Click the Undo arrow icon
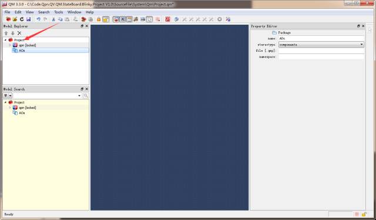 tap(38, 19)
